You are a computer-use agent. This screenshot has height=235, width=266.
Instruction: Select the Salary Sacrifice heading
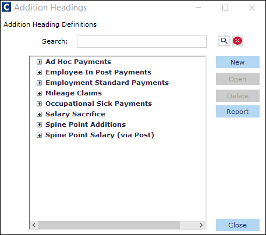tap(75, 114)
